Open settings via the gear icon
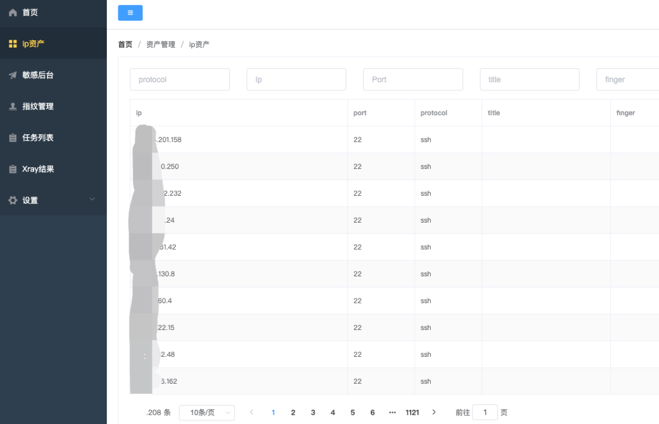The image size is (659, 424). (x=13, y=199)
